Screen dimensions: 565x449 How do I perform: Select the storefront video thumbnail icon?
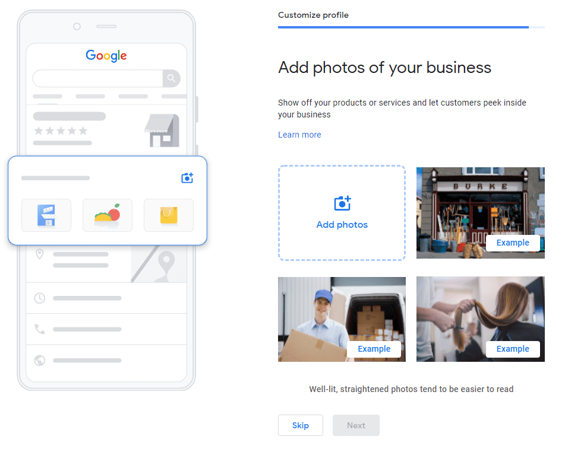click(x=46, y=215)
